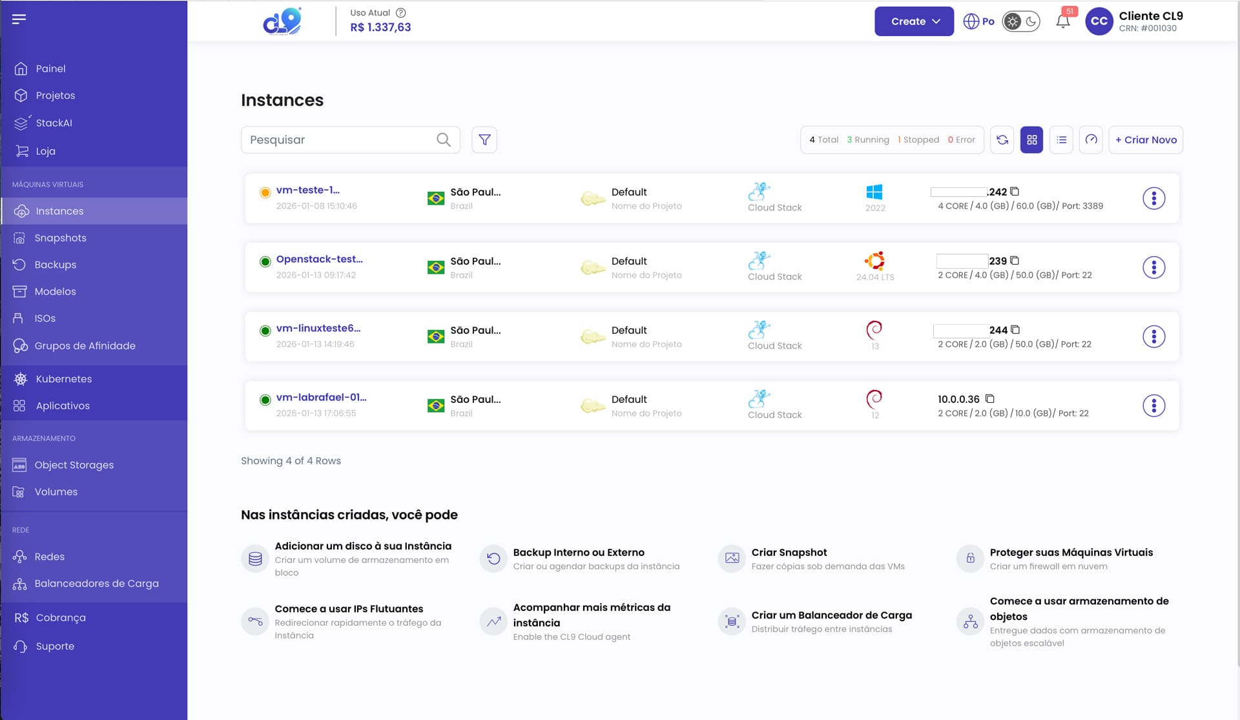Click the refresh instances icon
This screenshot has width=1240, height=720.
[1002, 139]
